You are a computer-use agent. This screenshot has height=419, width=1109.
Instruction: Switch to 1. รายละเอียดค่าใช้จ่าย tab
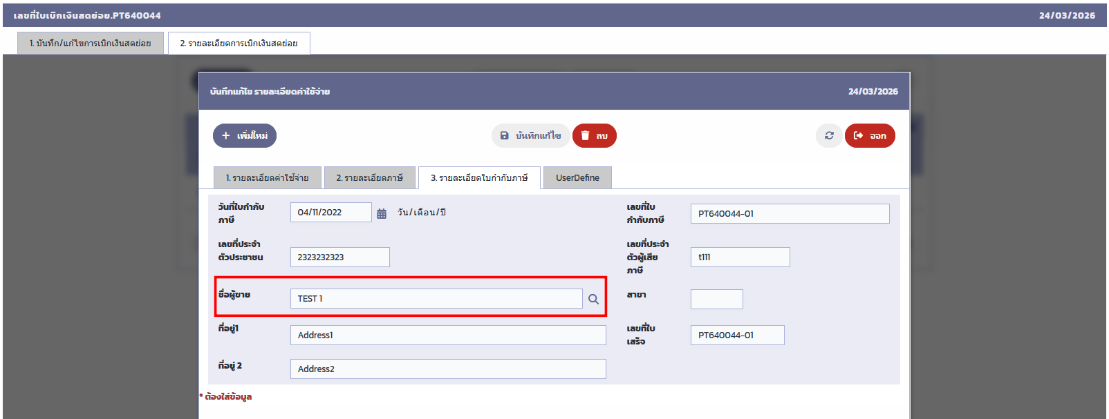tap(267, 178)
